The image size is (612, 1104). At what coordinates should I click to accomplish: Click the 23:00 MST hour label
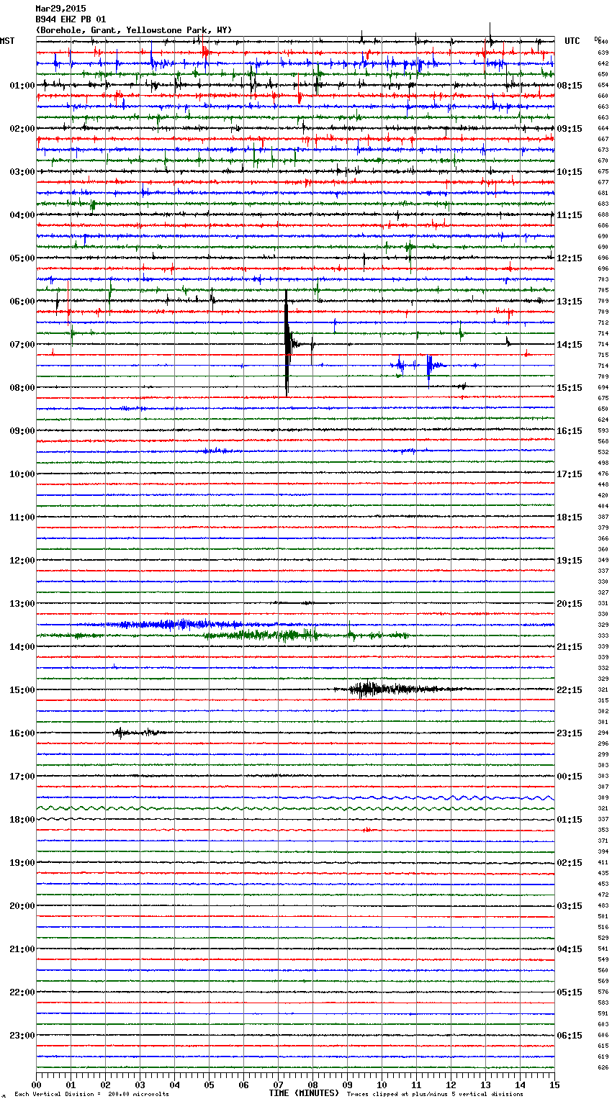tap(22, 1036)
